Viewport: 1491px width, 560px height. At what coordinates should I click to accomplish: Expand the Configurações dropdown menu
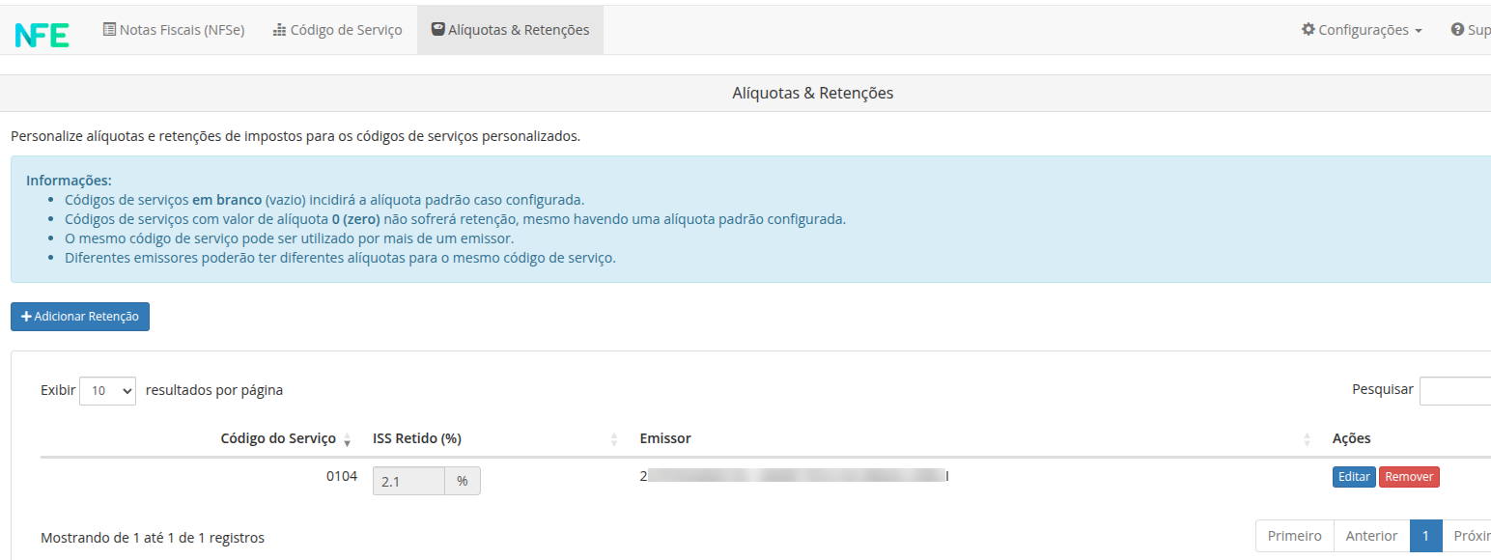[x=1362, y=30]
